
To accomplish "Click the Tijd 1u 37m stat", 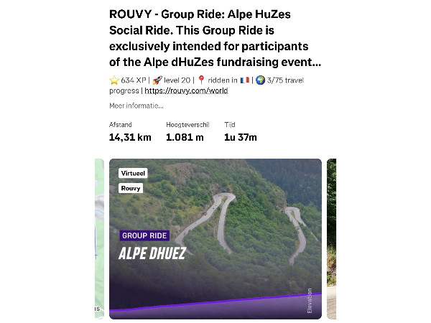I will click(240, 132).
